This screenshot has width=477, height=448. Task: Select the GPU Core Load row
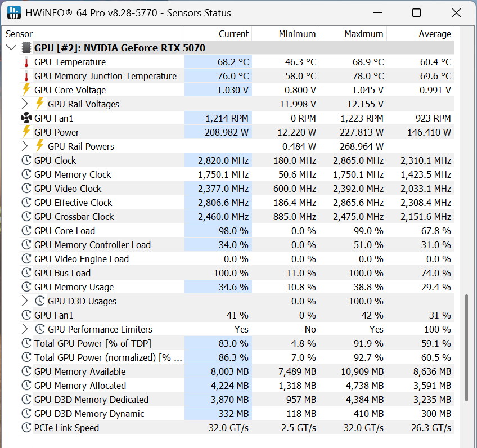(x=65, y=231)
